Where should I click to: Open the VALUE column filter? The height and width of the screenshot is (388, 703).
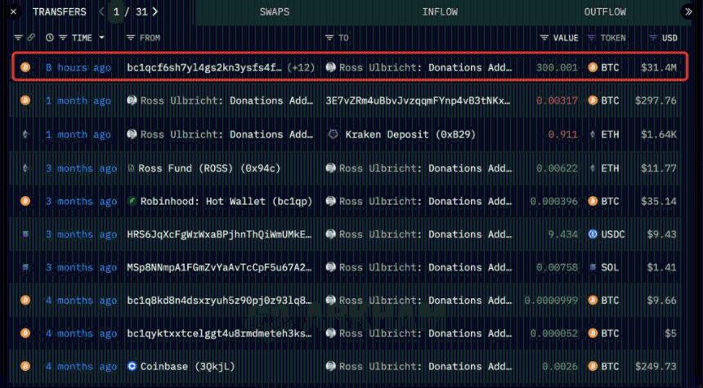[x=544, y=38]
